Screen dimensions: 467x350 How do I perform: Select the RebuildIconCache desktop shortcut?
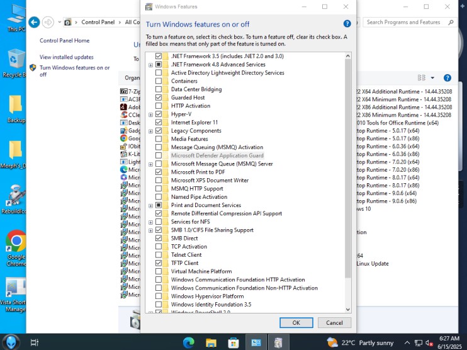pos(14,199)
